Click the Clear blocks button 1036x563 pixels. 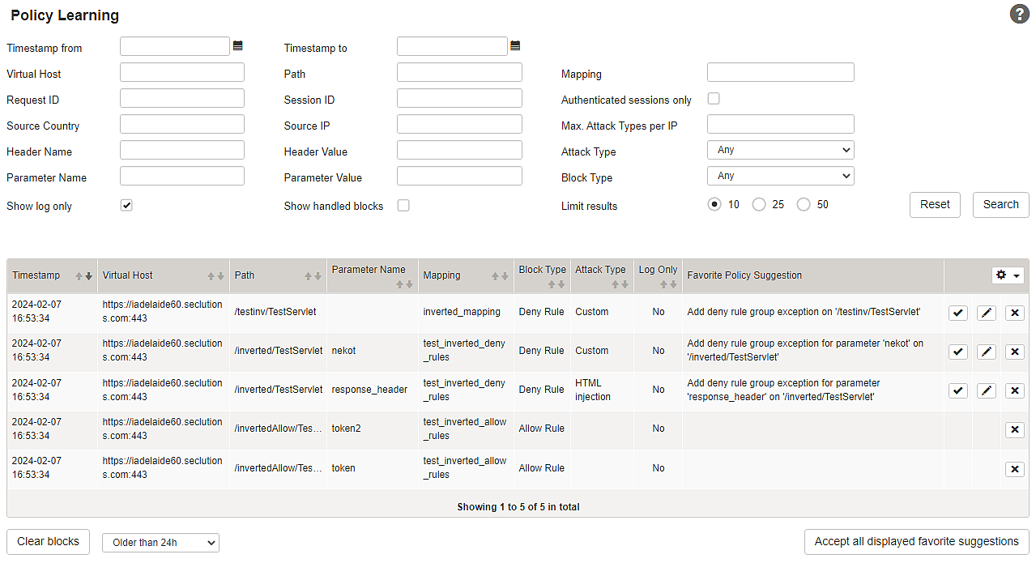click(x=49, y=542)
